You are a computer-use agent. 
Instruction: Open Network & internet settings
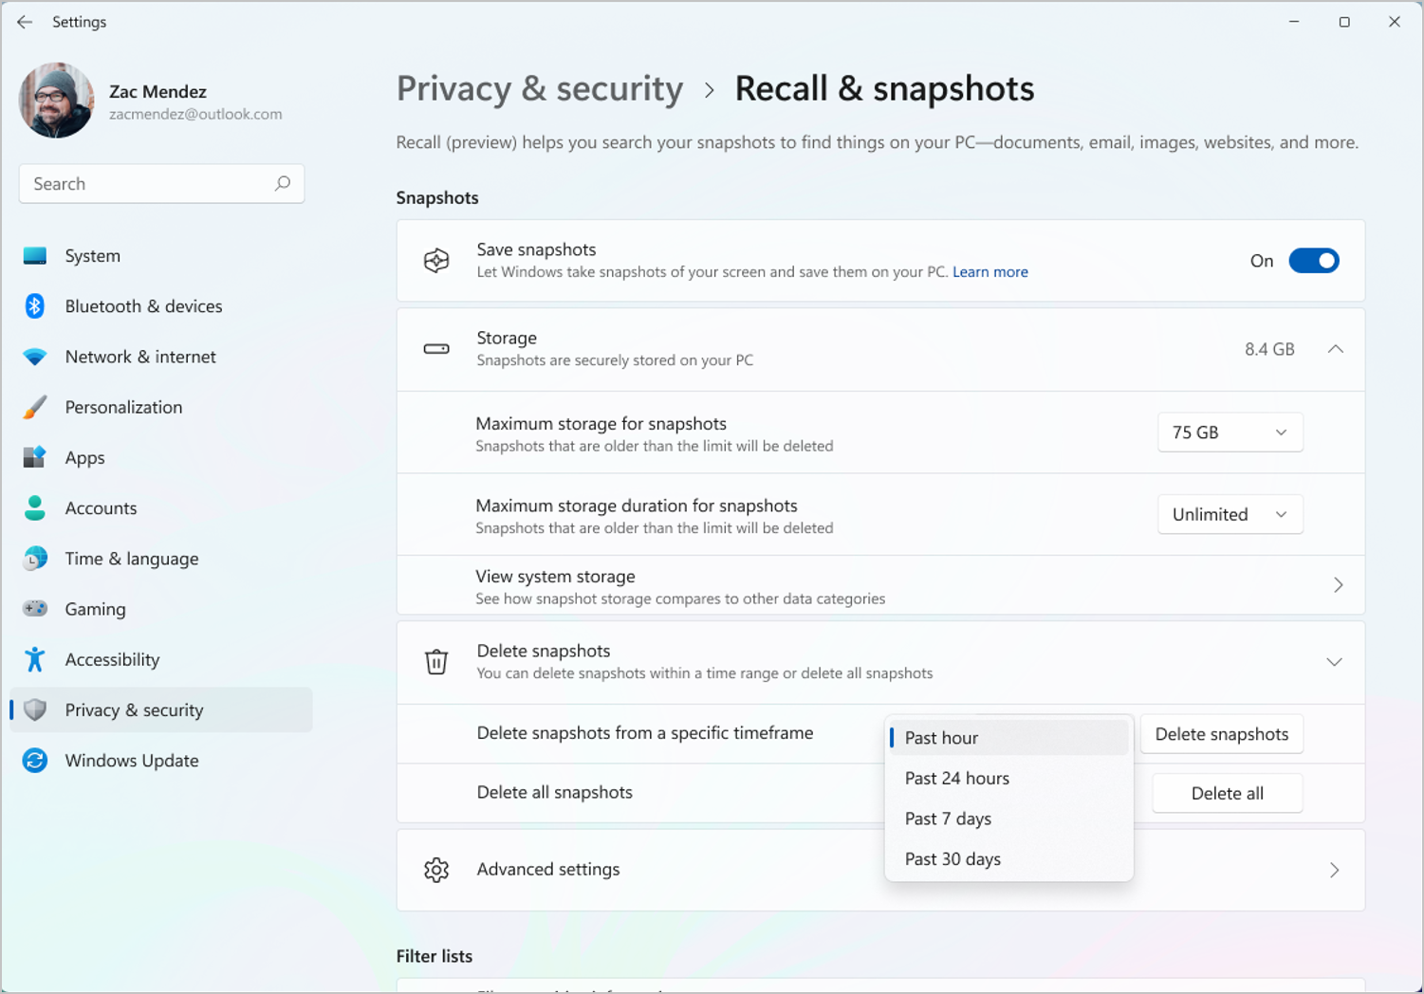(140, 357)
